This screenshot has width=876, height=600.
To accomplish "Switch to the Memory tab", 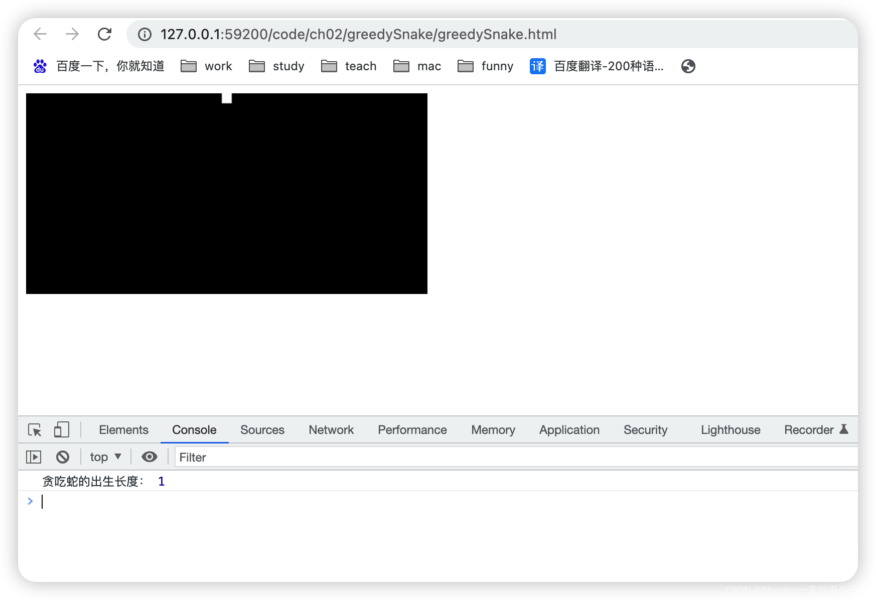I will tap(493, 430).
